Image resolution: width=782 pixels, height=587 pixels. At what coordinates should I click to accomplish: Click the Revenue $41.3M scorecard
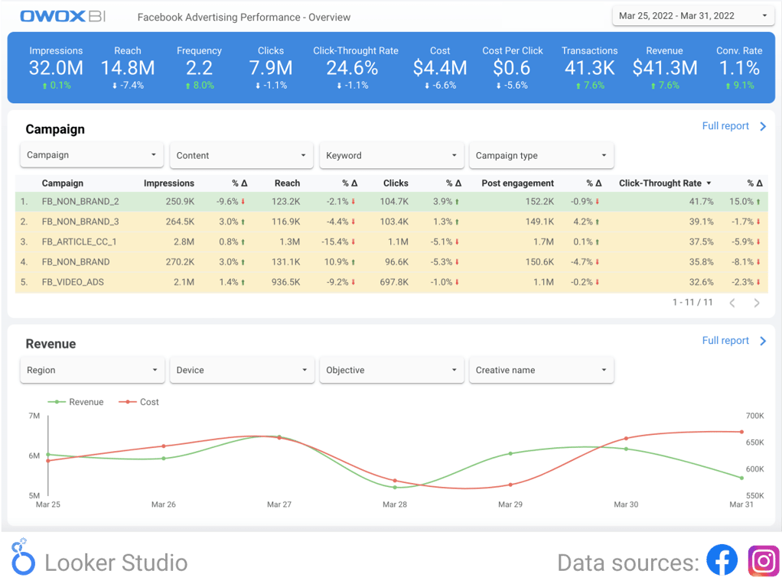[x=665, y=68]
